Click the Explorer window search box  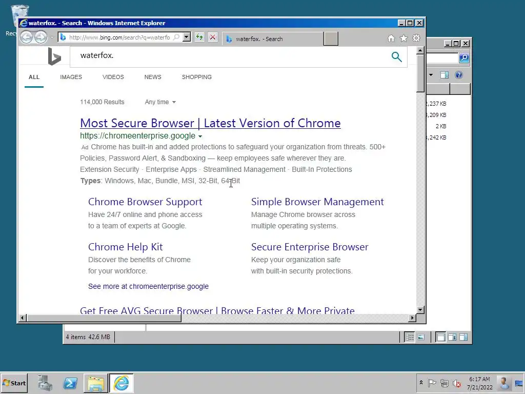(x=442, y=58)
